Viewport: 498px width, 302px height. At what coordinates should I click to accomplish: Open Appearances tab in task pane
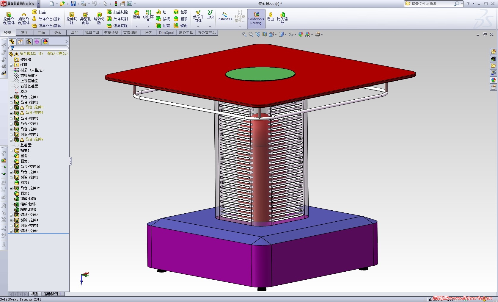(x=494, y=80)
